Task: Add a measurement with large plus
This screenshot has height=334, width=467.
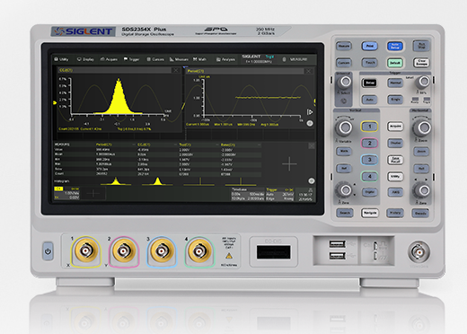Action: coord(289,163)
